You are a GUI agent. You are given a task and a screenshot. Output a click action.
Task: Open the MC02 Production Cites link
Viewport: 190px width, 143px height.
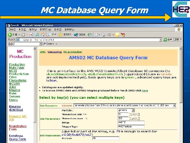click(19, 74)
